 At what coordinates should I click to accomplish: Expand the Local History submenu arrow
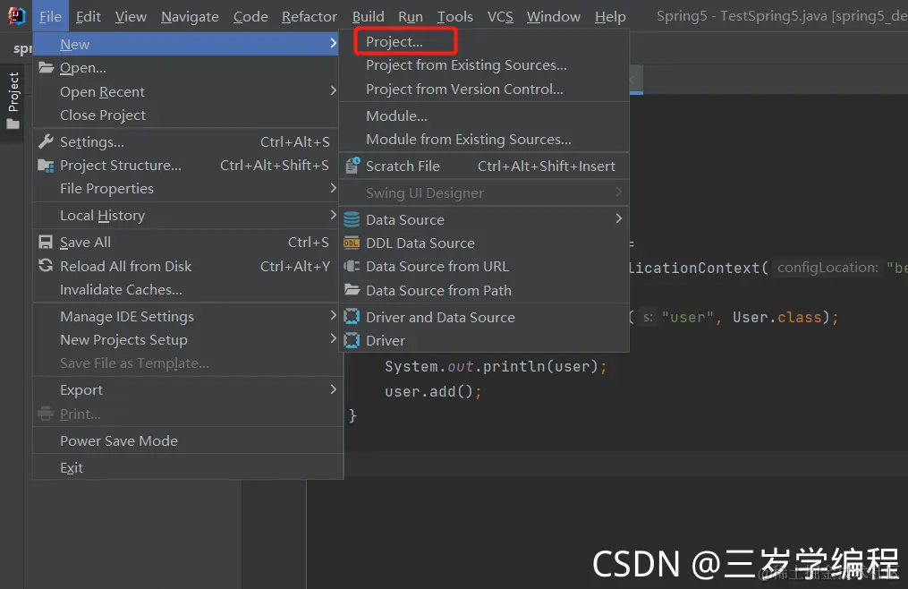(x=333, y=215)
